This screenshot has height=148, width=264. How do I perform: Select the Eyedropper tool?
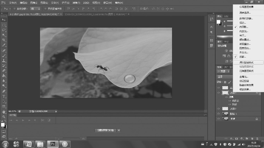[x=4, y=45]
